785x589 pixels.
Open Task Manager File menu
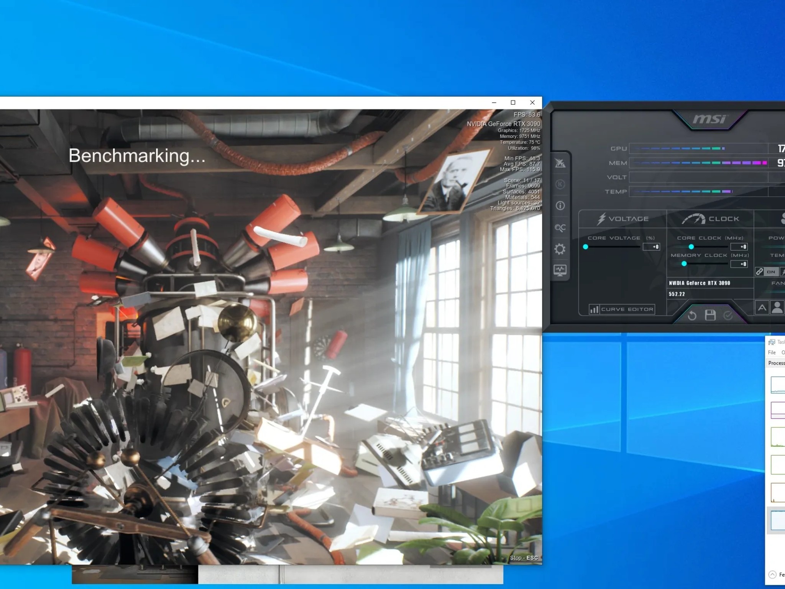point(772,352)
